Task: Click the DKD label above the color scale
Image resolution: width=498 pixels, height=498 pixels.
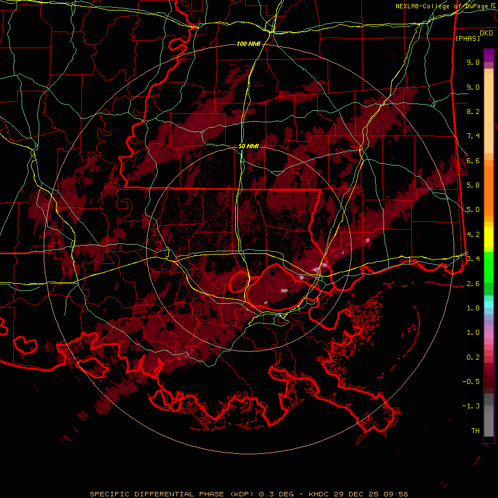Action: click(x=486, y=33)
